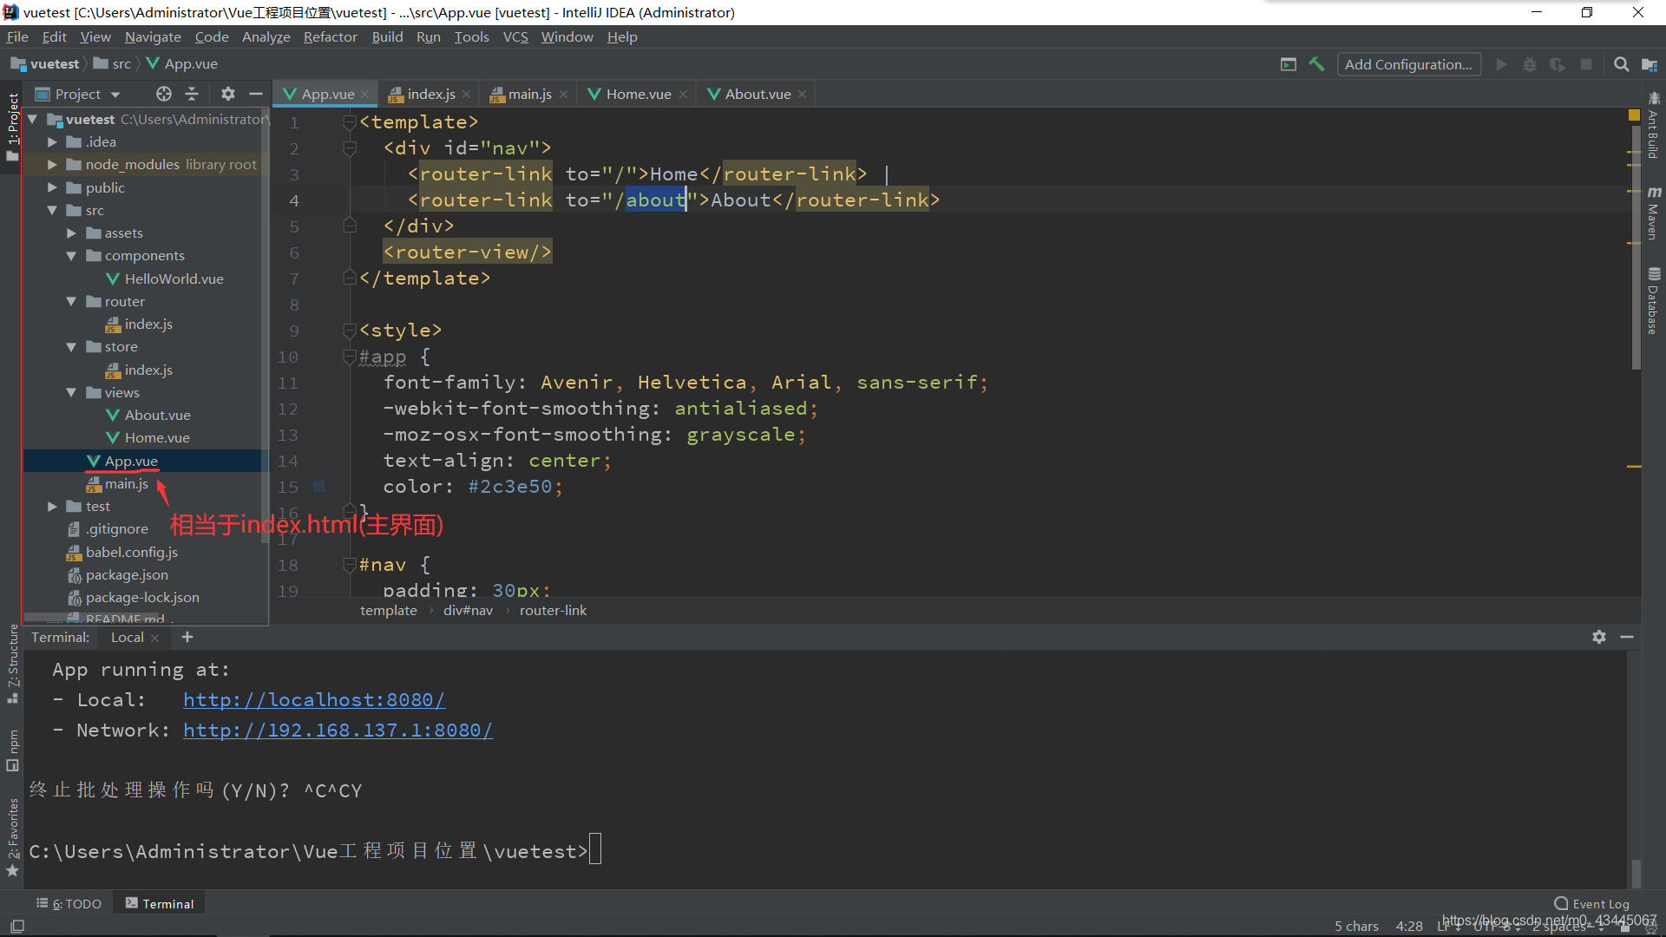Expand the test folder in project tree
The height and width of the screenshot is (937, 1666).
(51, 506)
